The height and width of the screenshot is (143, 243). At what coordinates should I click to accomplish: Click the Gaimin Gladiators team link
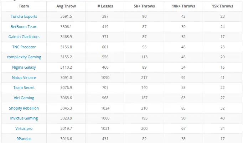pyautogui.click(x=24, y=37)
